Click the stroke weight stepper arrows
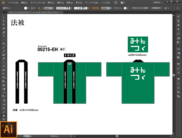 click(43, 8)
